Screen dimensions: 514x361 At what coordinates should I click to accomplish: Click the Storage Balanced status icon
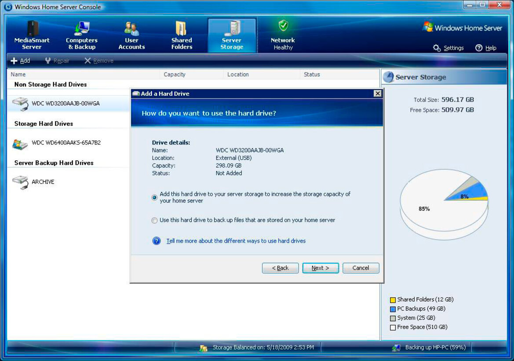203,348
